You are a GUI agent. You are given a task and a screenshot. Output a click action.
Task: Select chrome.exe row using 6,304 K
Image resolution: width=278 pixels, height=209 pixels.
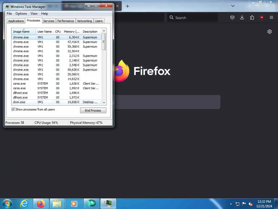click(x=56, y=37)
